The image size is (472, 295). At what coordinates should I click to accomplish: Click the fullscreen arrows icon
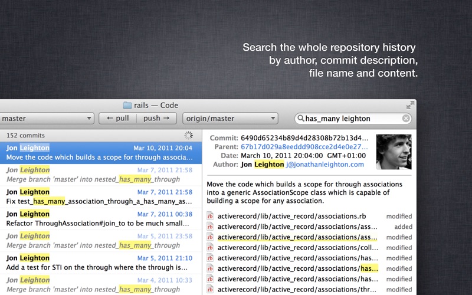410,105
